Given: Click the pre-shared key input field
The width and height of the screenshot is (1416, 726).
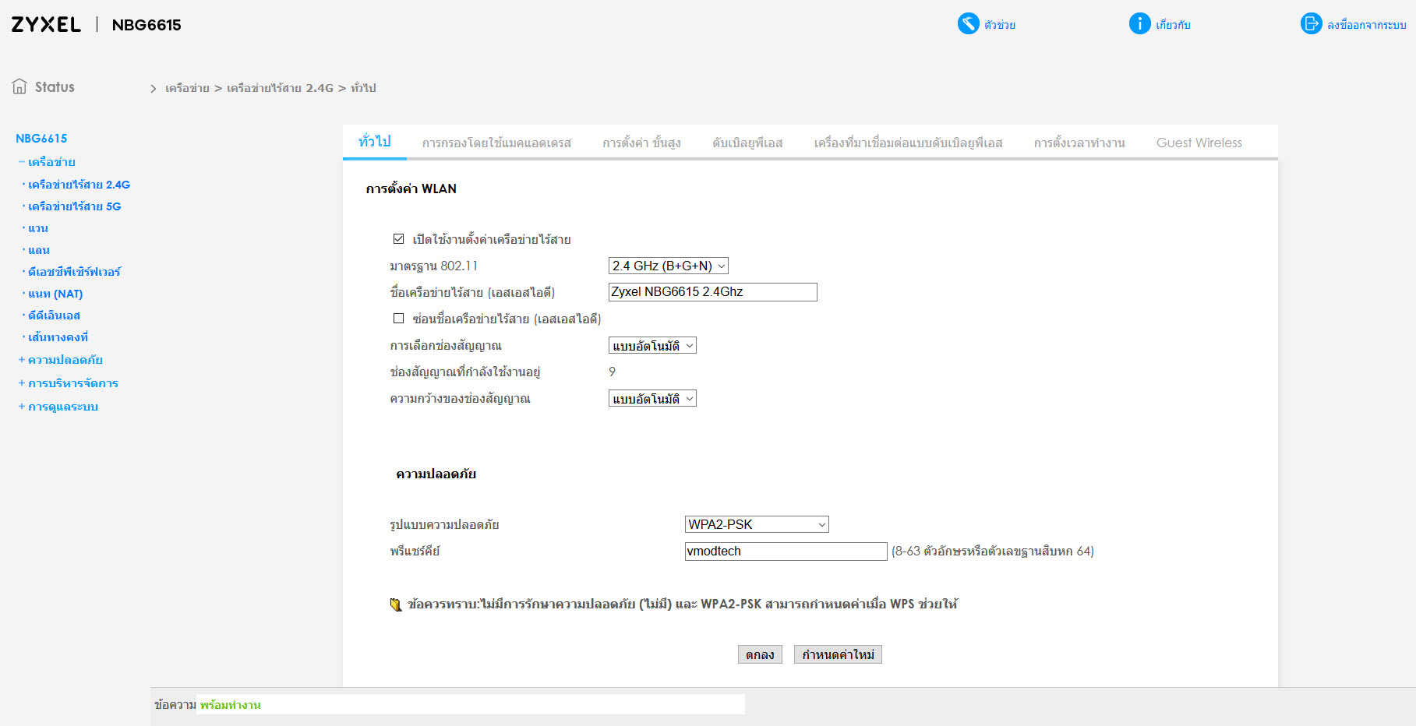Looking at the screenshot, I should point(786,552).
